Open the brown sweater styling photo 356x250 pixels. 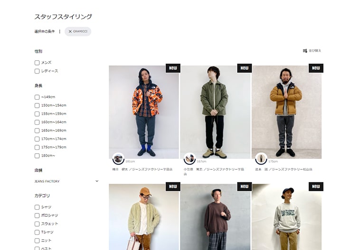point(215,217)
